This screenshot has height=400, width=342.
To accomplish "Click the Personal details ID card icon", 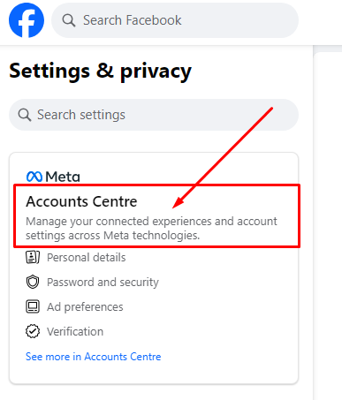I will [33, 257].
